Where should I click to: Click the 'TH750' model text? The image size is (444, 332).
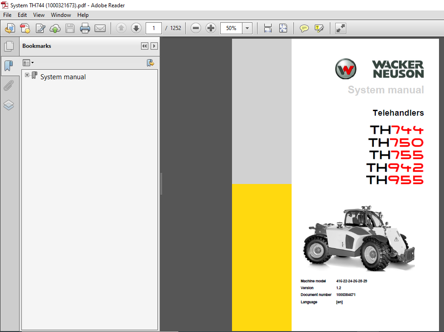coord(396,143)
